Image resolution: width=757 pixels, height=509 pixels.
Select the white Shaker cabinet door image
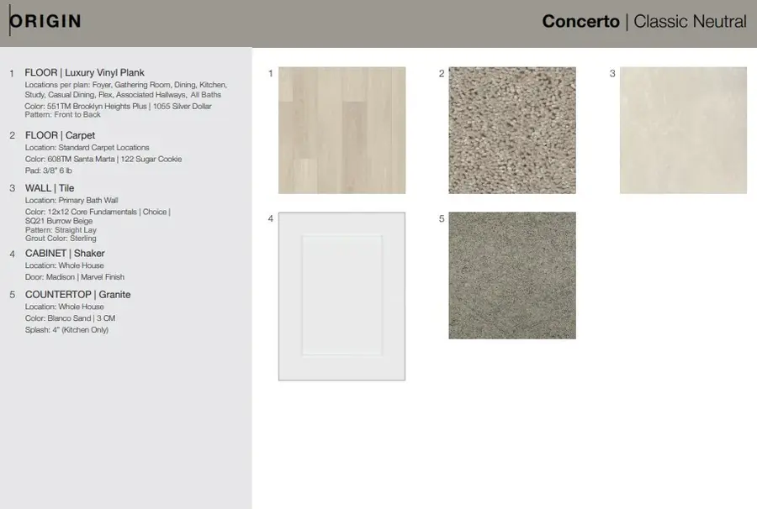(341, 296)
